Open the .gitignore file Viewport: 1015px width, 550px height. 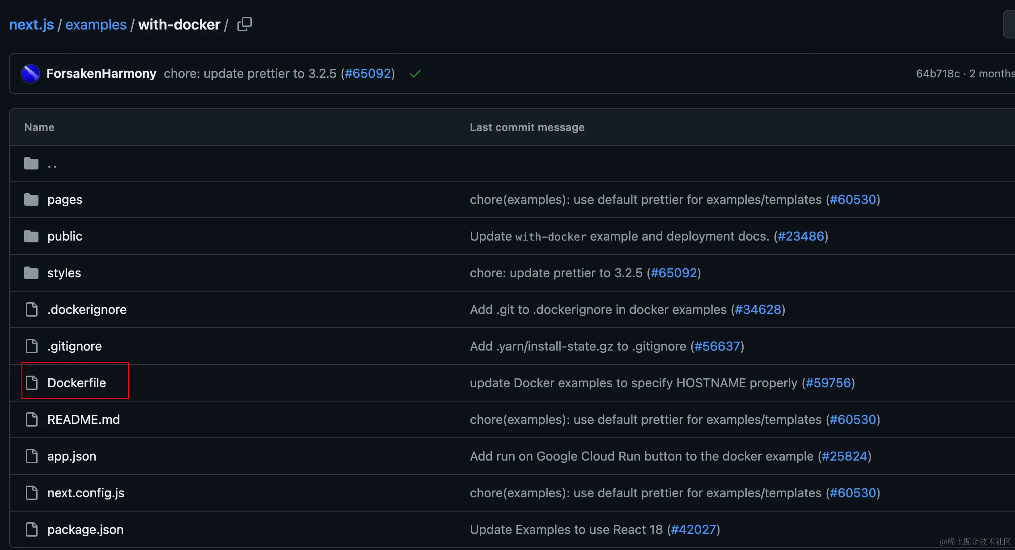(x=74, y=346)
